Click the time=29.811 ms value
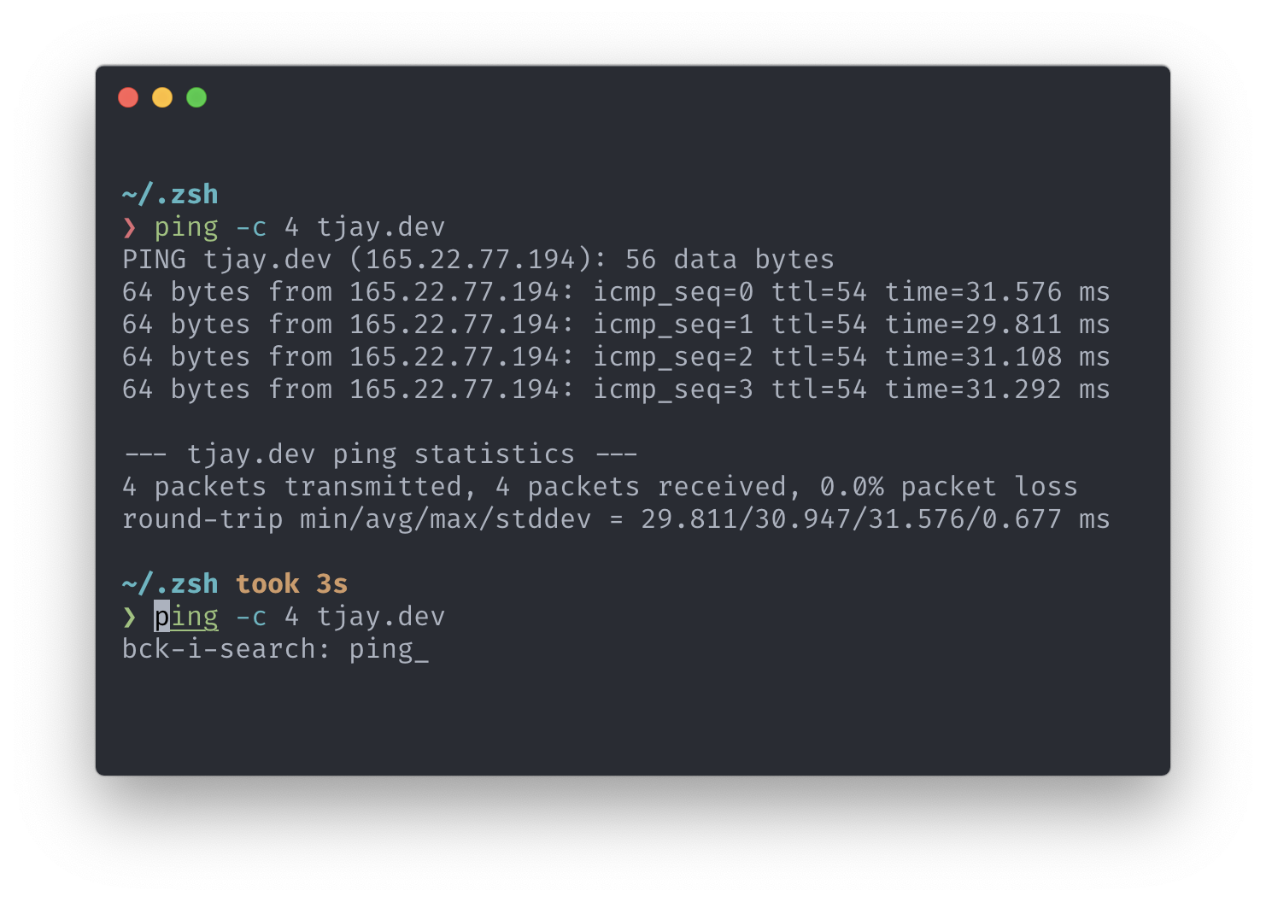1266x902 pixels. [997, 325]
